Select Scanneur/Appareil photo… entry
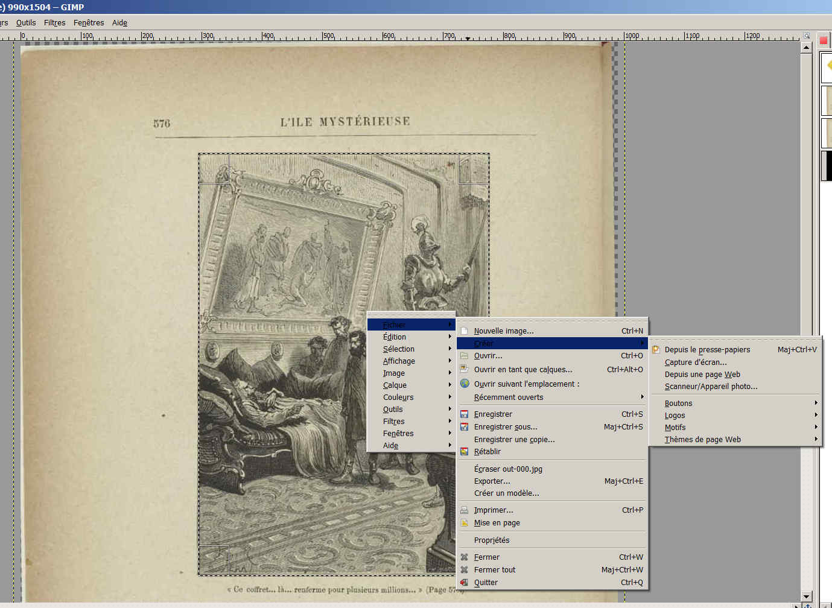This screenshot has width=832, height=608. tap(711, 387)
